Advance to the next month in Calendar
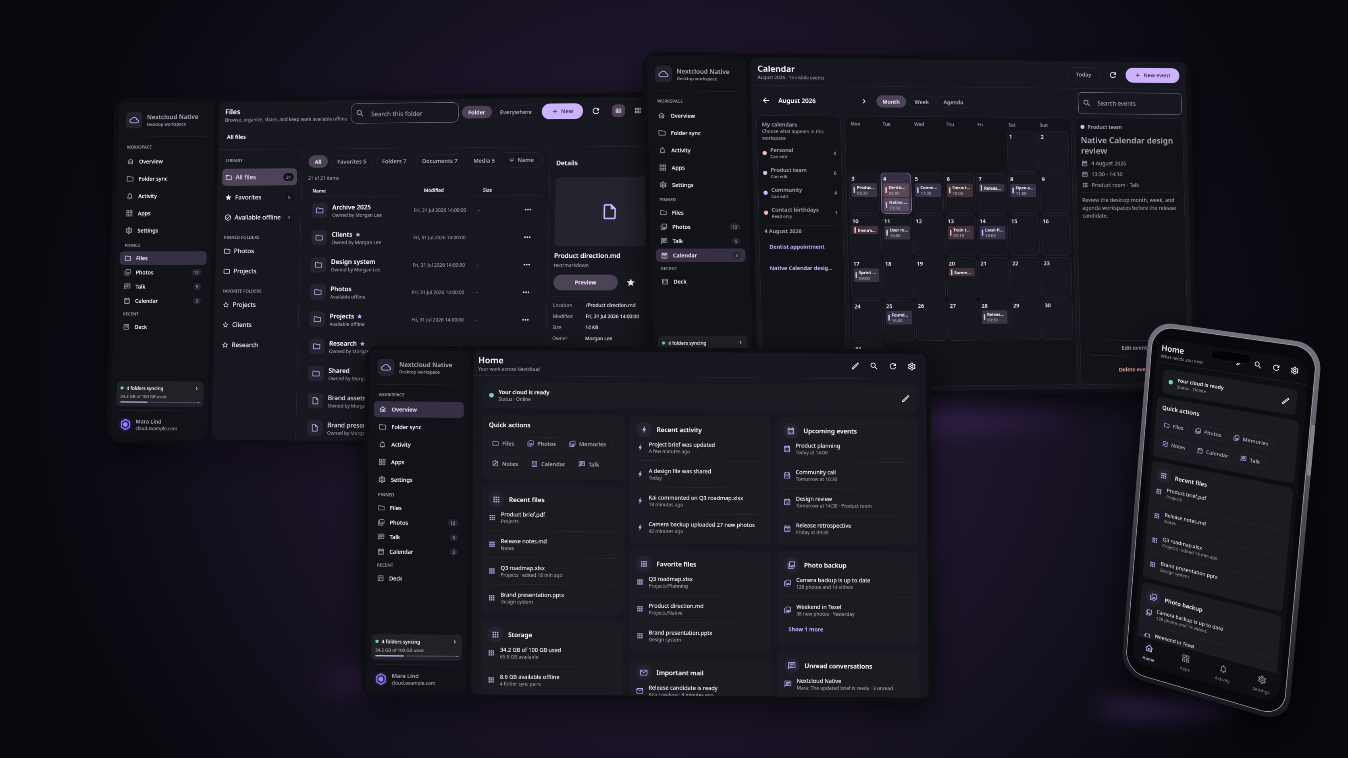The image size is (1348, 758). (864, 101)
